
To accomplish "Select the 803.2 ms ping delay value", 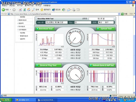I will [43, 87].
